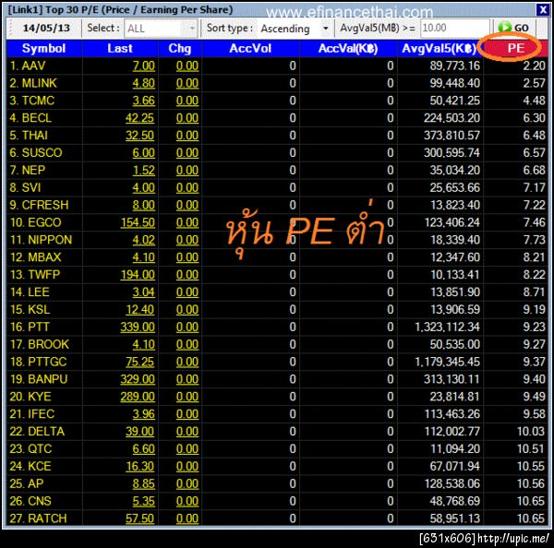Screen dimensions: 554x548
Task: Click the 14/05/13 date field
Action: [x=46, y=28]
